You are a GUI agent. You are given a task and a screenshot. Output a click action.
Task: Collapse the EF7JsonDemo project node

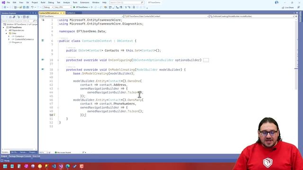[x=3, y=27]
